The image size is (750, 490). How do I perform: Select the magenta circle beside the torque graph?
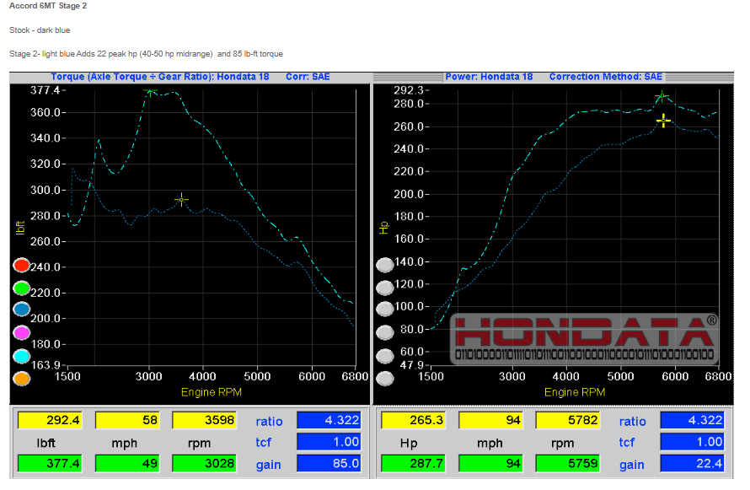[x=23, y=333]
